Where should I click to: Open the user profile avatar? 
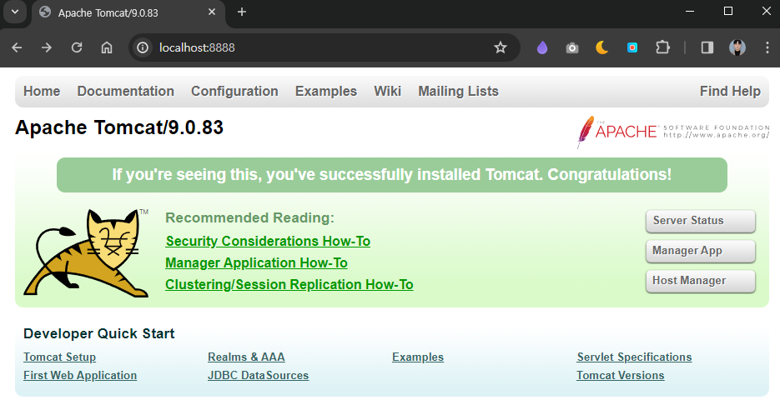(737, 47)
